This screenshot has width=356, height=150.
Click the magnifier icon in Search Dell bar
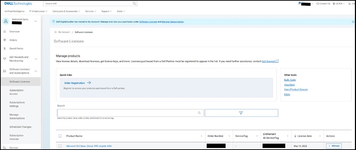pos(134,4)
